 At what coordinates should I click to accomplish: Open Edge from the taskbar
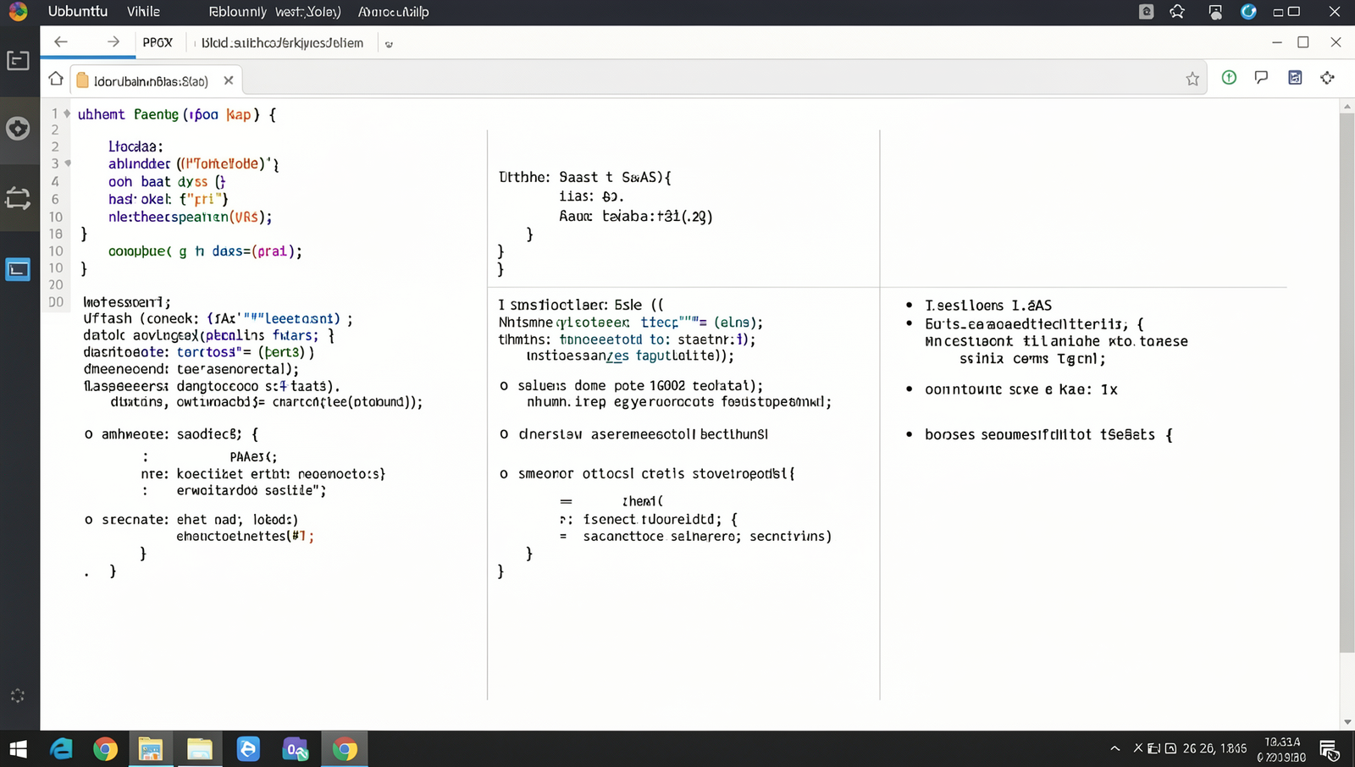click(x=61, y=749)
